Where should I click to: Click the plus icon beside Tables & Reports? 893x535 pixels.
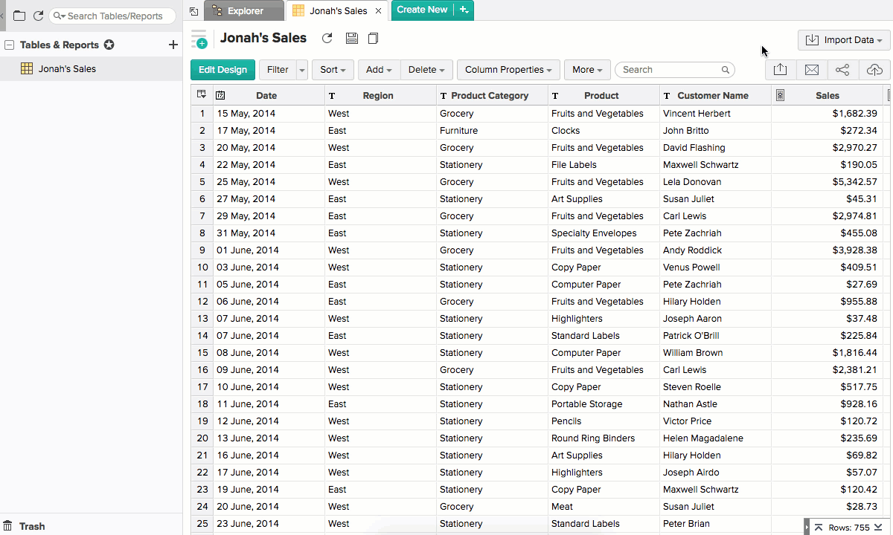point(173,45)
